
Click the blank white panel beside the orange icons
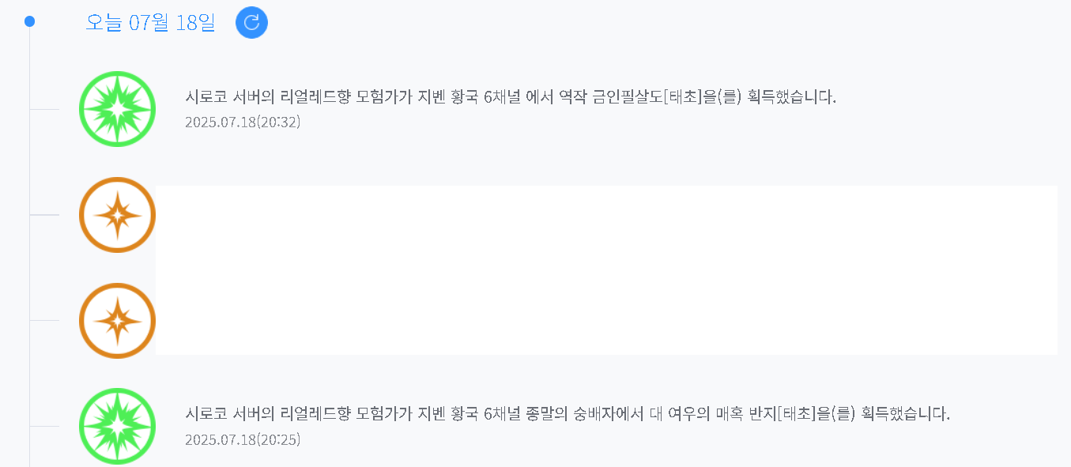[606, 270]
